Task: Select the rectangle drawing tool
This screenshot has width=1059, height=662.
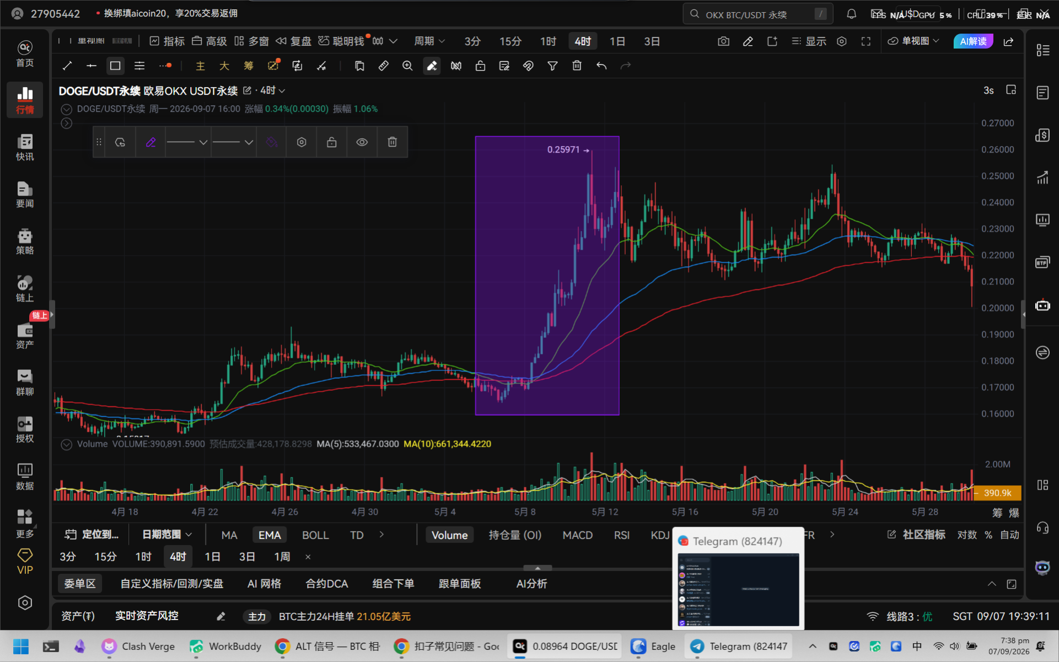Action: [x=115, y=66]
